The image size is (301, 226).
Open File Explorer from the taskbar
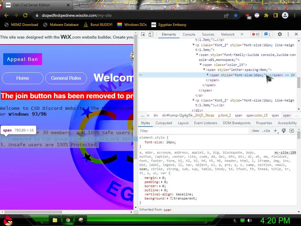[55, 220]
